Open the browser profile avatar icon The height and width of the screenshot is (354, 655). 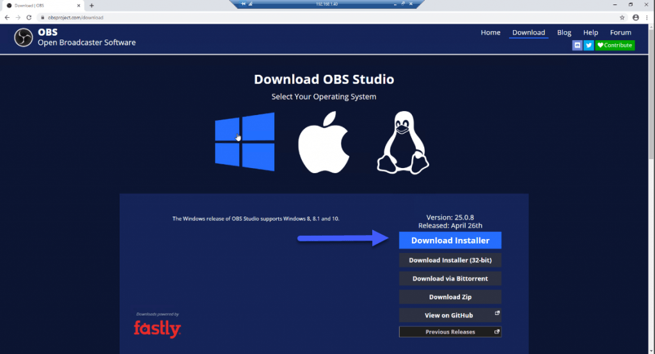pos(636,17)
